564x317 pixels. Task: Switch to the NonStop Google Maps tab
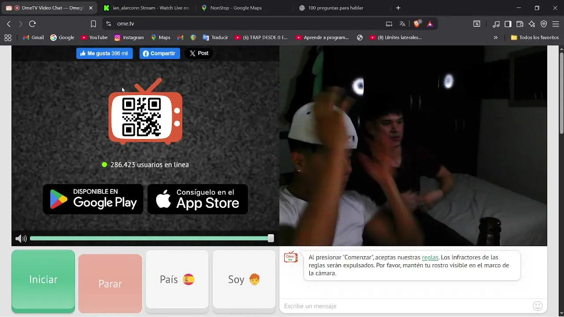click(x=245, y=8)
